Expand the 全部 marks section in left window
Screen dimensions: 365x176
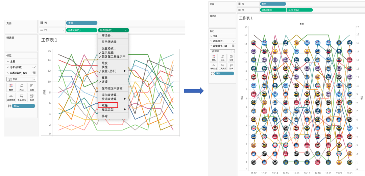[8, 61]
